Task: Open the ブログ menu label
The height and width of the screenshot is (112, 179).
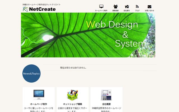Action: tap(137, 11)
